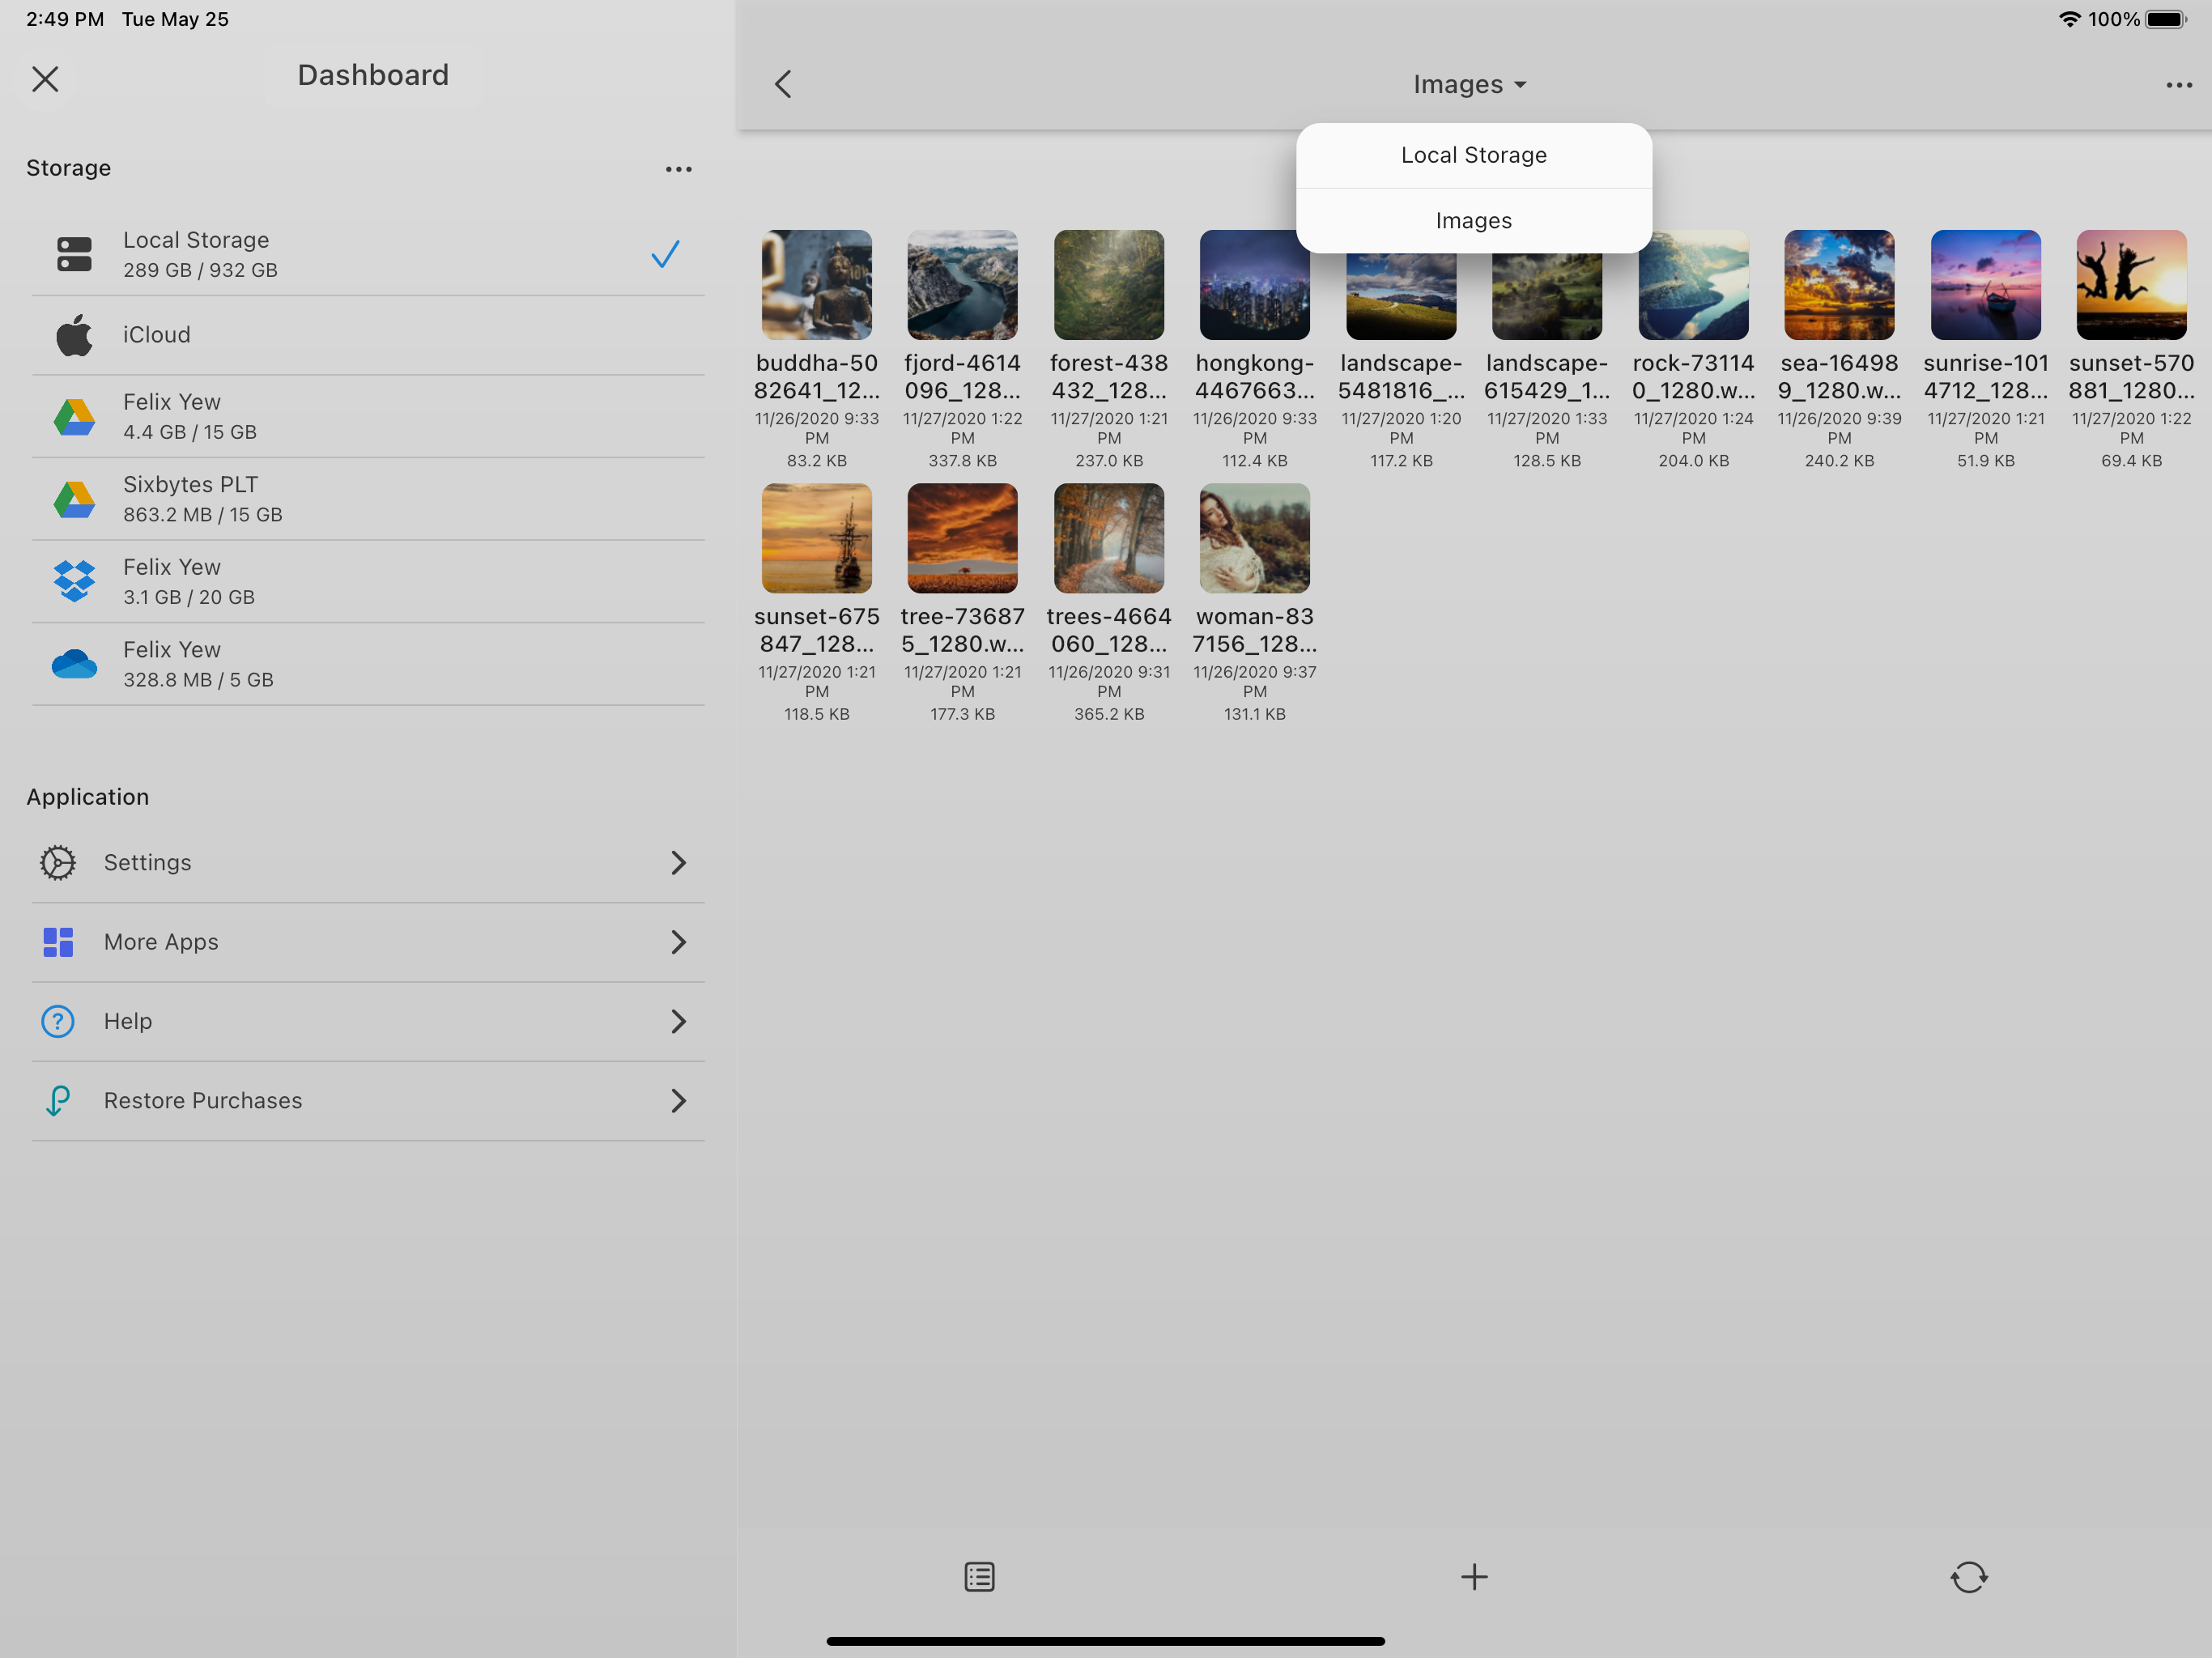Screen dimensions: 2212x1658
Task: Select iCloud storage with Apple icon
Action: pos(367,335)
